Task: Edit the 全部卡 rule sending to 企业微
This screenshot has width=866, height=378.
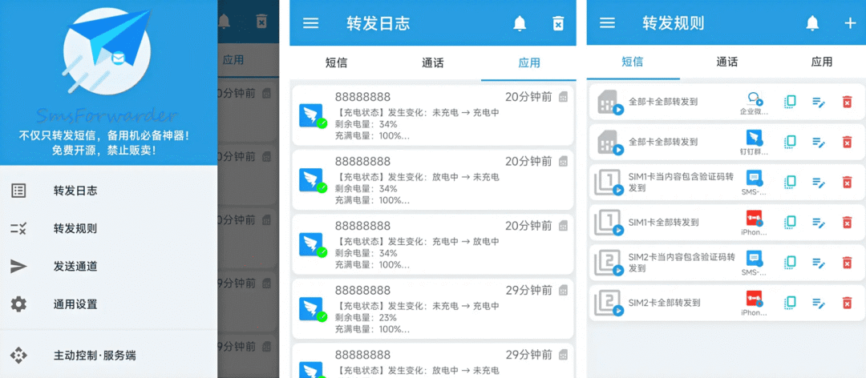Action: 819,102
